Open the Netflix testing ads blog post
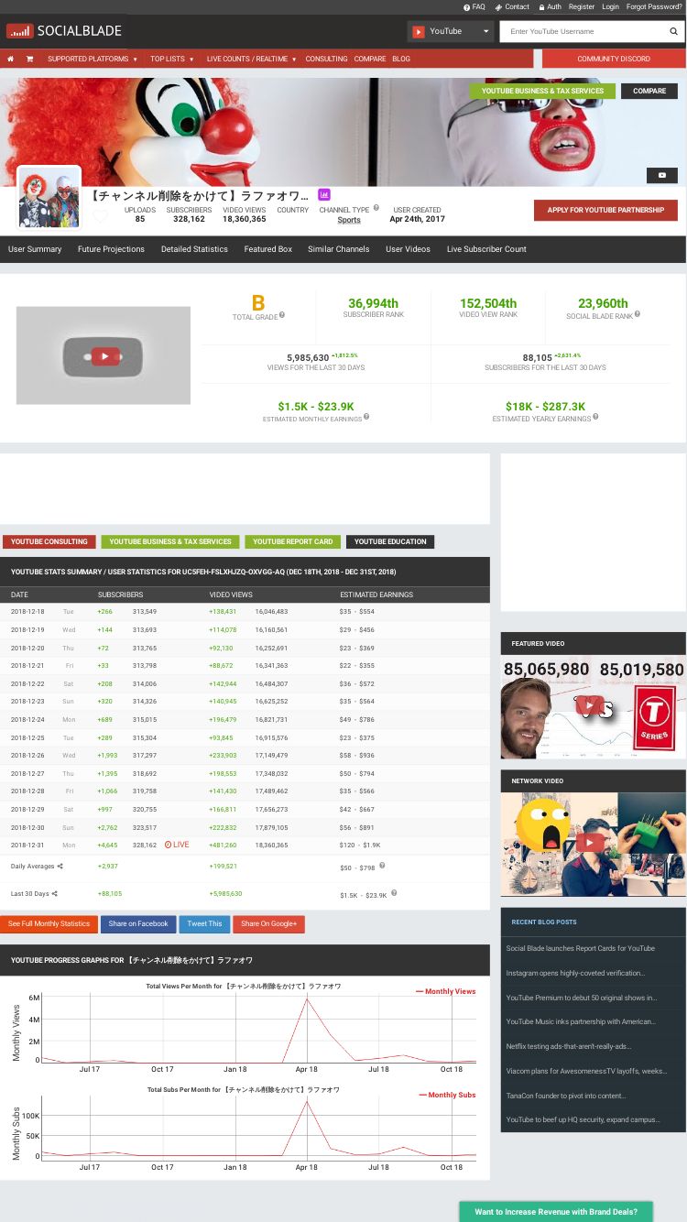This screenshot has height=1222, width=687. (x=568, y=1046)
